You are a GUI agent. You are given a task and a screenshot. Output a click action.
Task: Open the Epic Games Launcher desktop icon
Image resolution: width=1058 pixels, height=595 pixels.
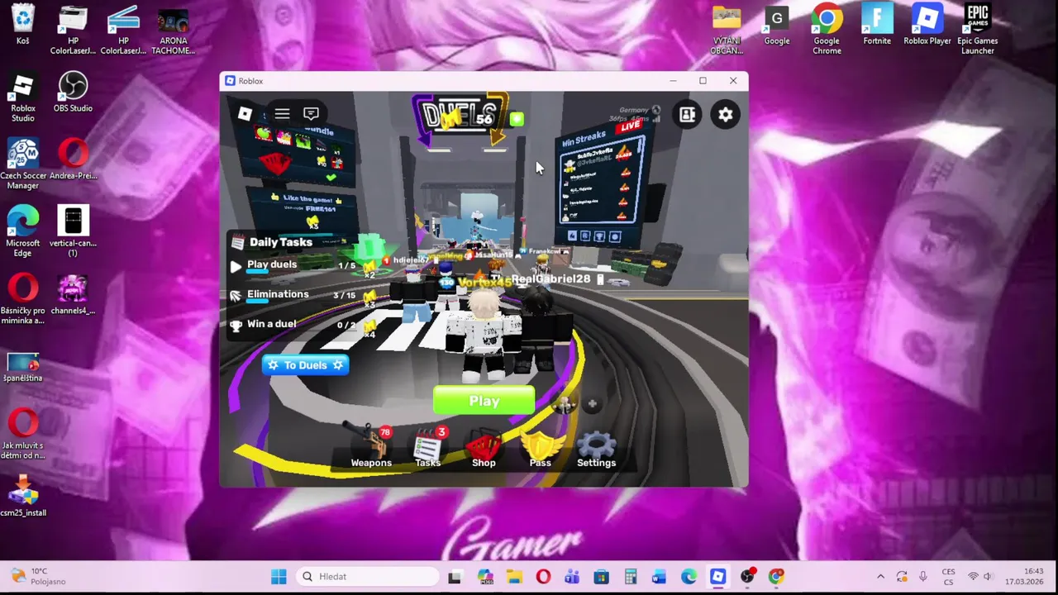coord(978,30)
